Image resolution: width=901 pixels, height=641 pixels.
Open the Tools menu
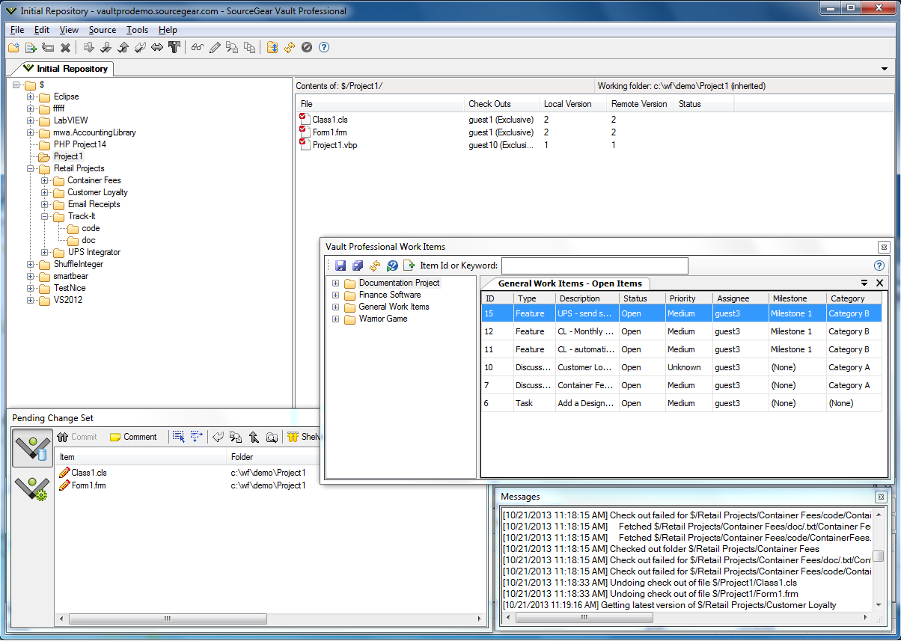point(137,30)
